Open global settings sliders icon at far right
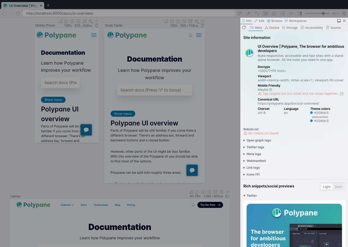Viewport: 348px width, 247px height. [344, 13]
